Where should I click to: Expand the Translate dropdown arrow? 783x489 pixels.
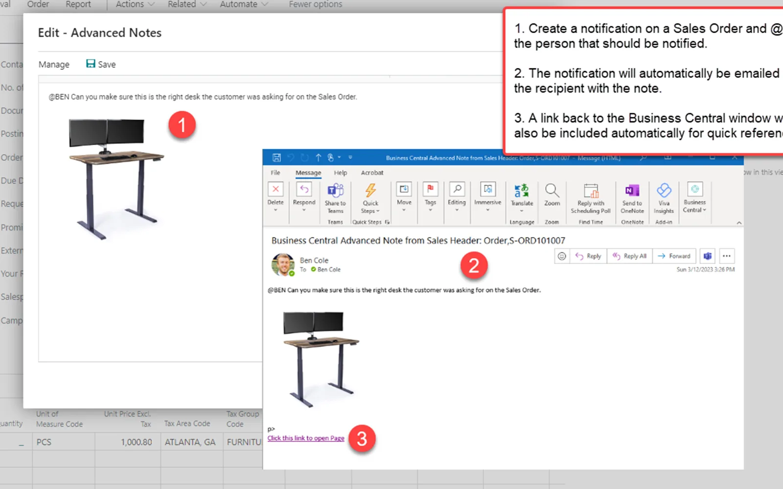click(x=522, y=211)
